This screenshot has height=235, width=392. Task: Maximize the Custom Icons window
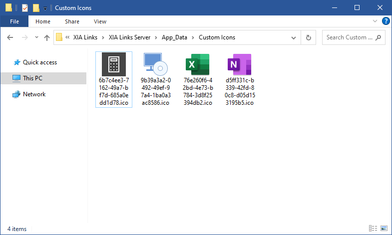[x=357, y=8]
